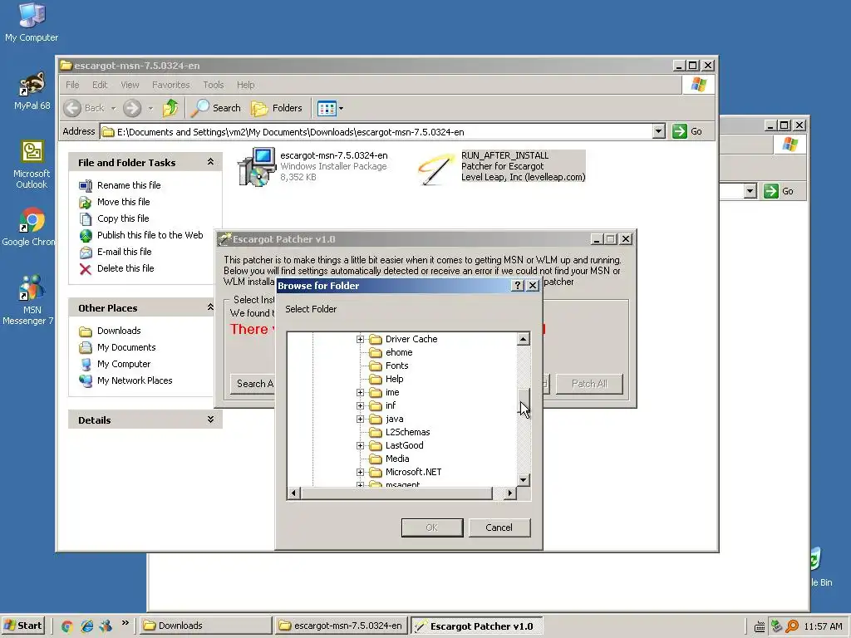Open the File menu
This screenshot has height=638, width=851.
click(x=72, y=85)
